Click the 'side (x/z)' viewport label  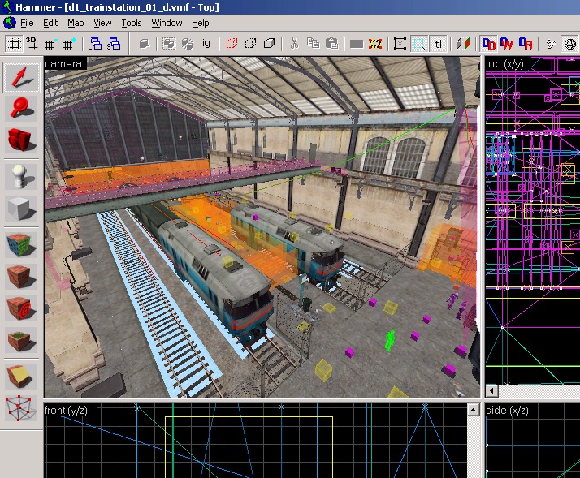507,411
